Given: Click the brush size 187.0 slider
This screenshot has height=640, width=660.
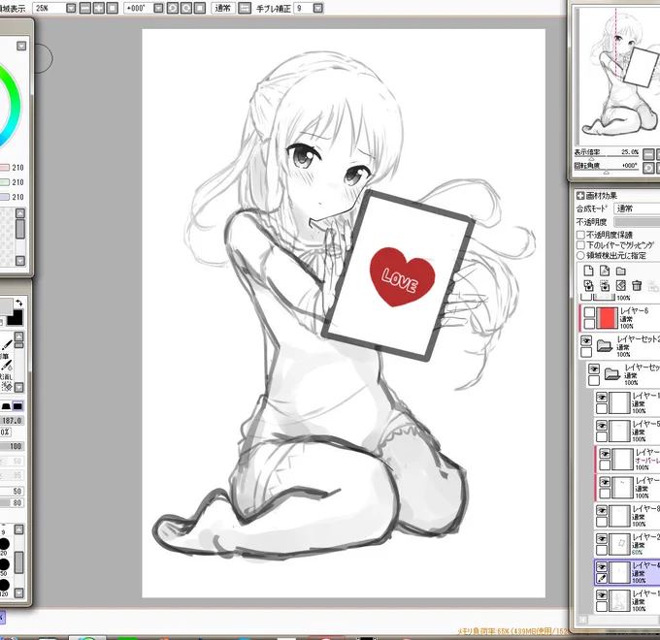Looking at the screenshot, I should [13, 421].
